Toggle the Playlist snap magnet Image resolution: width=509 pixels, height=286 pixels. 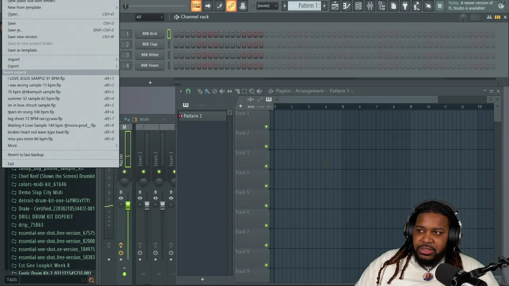188,91
